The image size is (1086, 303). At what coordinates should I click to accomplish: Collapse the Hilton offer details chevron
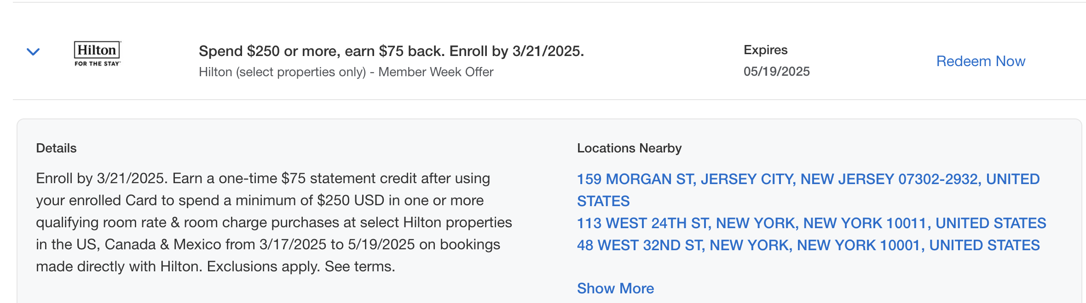(x=33, y=52)
